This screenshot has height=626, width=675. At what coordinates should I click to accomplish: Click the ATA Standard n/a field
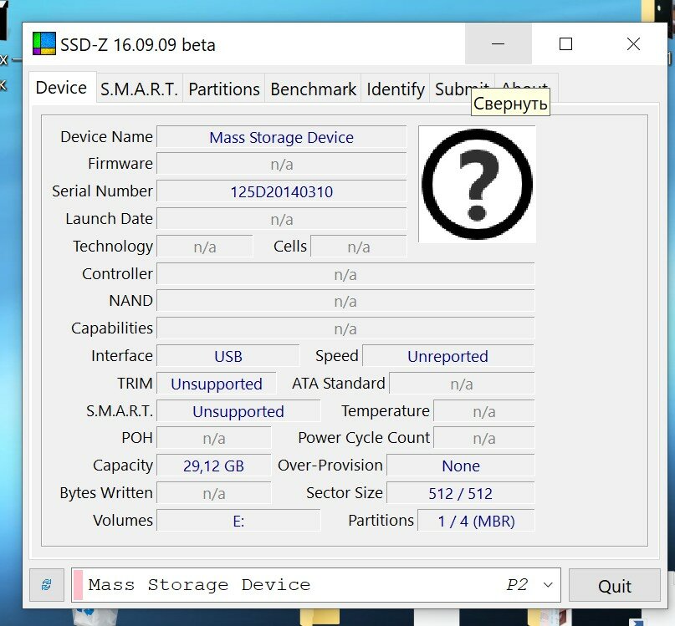462,384
